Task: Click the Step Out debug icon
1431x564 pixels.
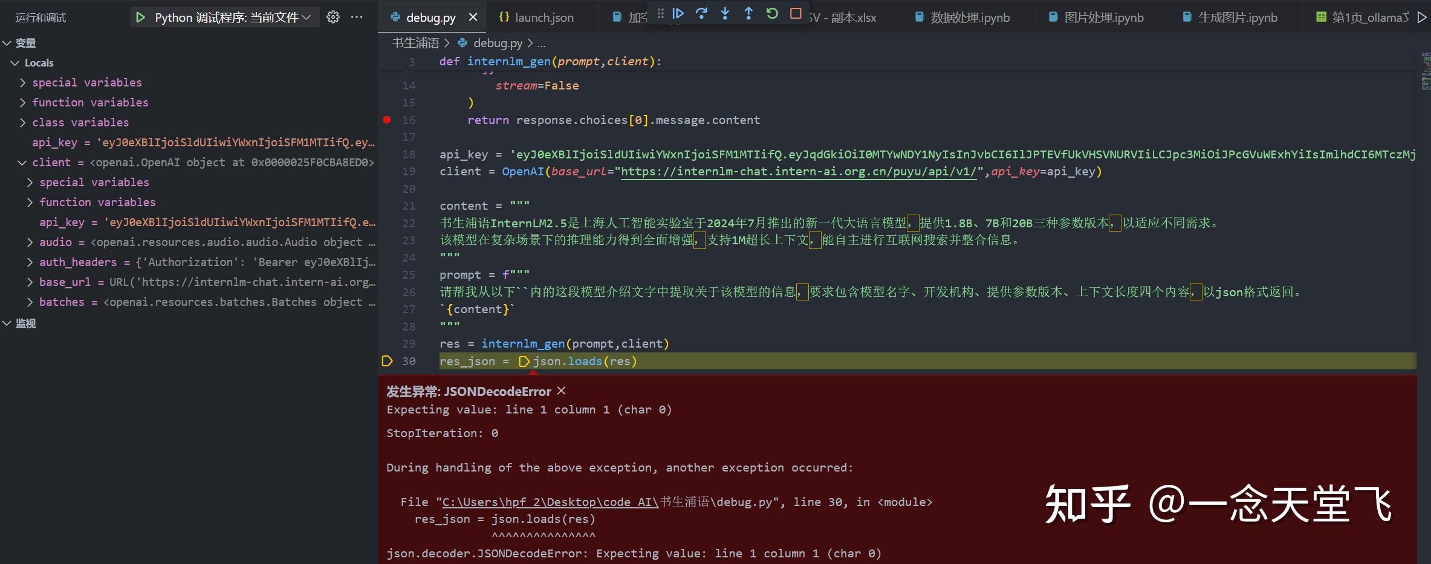Action: click(748, 13)
